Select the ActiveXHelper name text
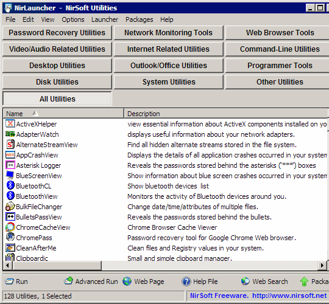Viewport: 329px width, 304px height. click(x=37, y=124)
